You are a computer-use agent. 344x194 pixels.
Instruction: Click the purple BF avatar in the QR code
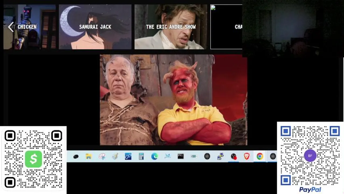tap(310, 156)
